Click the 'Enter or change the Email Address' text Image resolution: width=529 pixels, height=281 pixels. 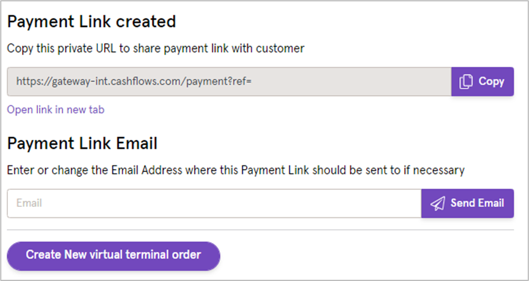(236, 170)
